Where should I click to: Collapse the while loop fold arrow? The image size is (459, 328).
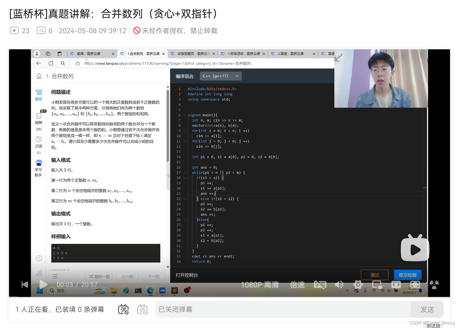click(x=185, y=173)
